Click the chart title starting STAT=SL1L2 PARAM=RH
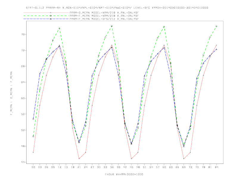This screenshot has width=236, height=182. pyautogui.click(x=117, y=8)
